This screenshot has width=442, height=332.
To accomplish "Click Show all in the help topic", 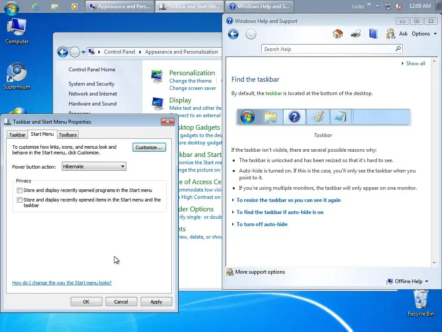I will pyautogui.click(x=415, y=64).
